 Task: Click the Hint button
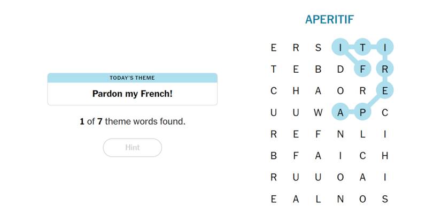click(x=132, y=148)
